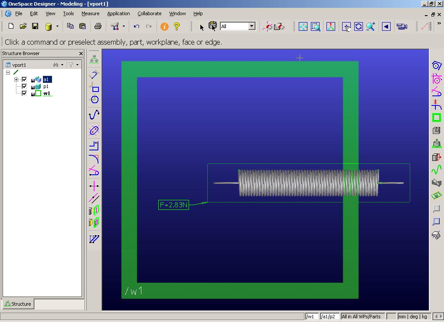This screenshot has height=333, width=444.
Task: Close the Structure Browser panel
Action: (81, 53)
